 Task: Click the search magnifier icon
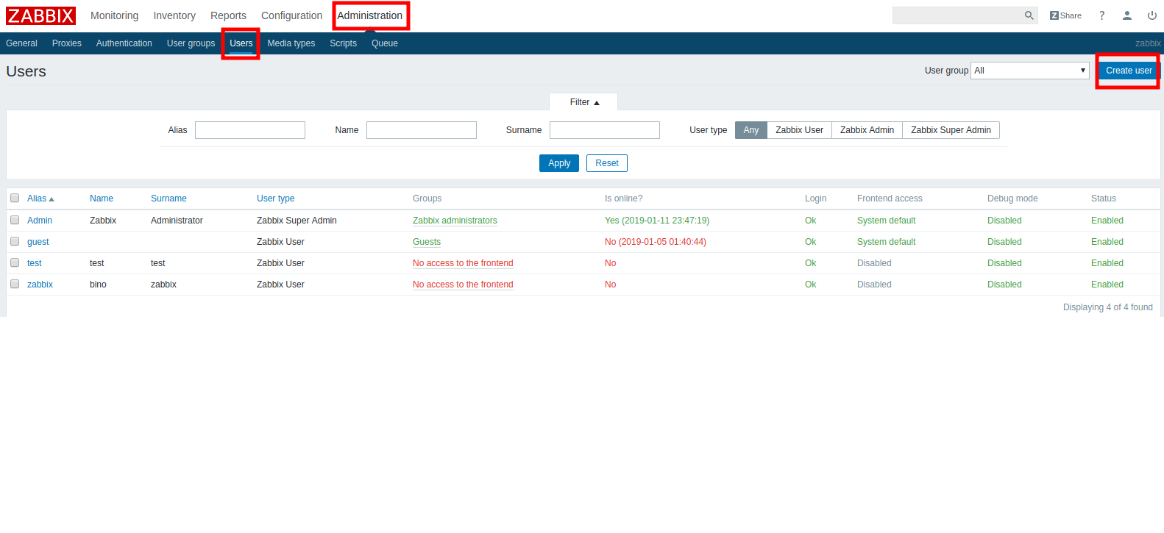1029,15
